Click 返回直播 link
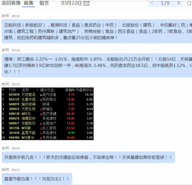This screenshot has height=185, width=192. point(11,3)
